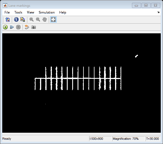Click the Magnification 70% status field
The height and width of the screenshot is (144, 163).
tap(129, 139)
